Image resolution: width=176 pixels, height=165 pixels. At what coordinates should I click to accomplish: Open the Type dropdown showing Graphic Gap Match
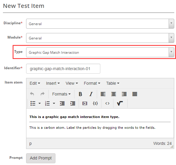(100, 53)
